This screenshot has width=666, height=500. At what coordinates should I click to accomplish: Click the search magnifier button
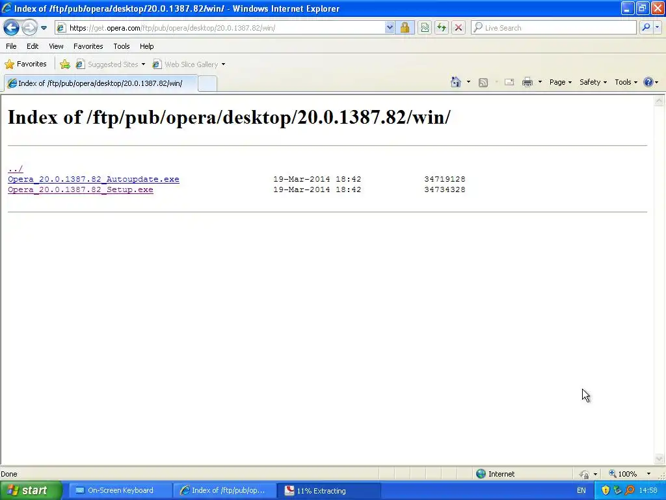(x=646, y=28)
